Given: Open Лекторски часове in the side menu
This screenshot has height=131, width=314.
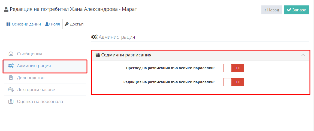Looking at the screenshot, I should (45, 90).
